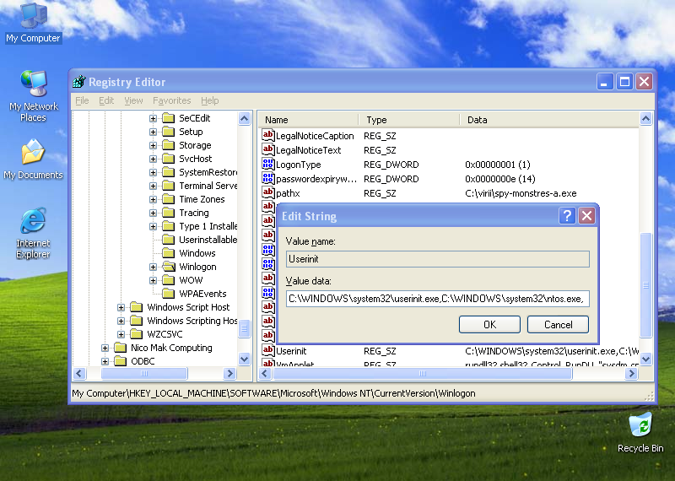Open the Recycle Bin icon

click(640, 432)
